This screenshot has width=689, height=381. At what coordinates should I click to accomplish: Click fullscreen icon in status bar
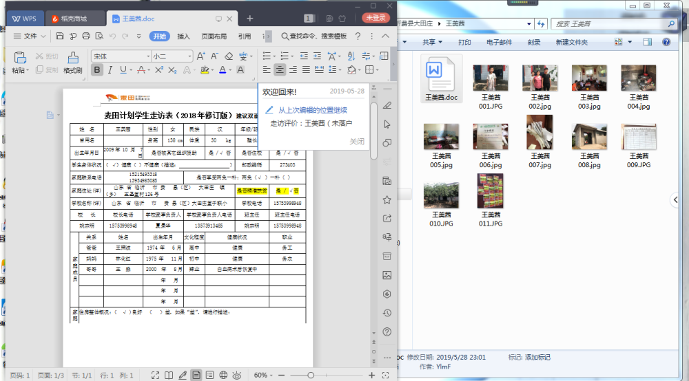(155, 375)
